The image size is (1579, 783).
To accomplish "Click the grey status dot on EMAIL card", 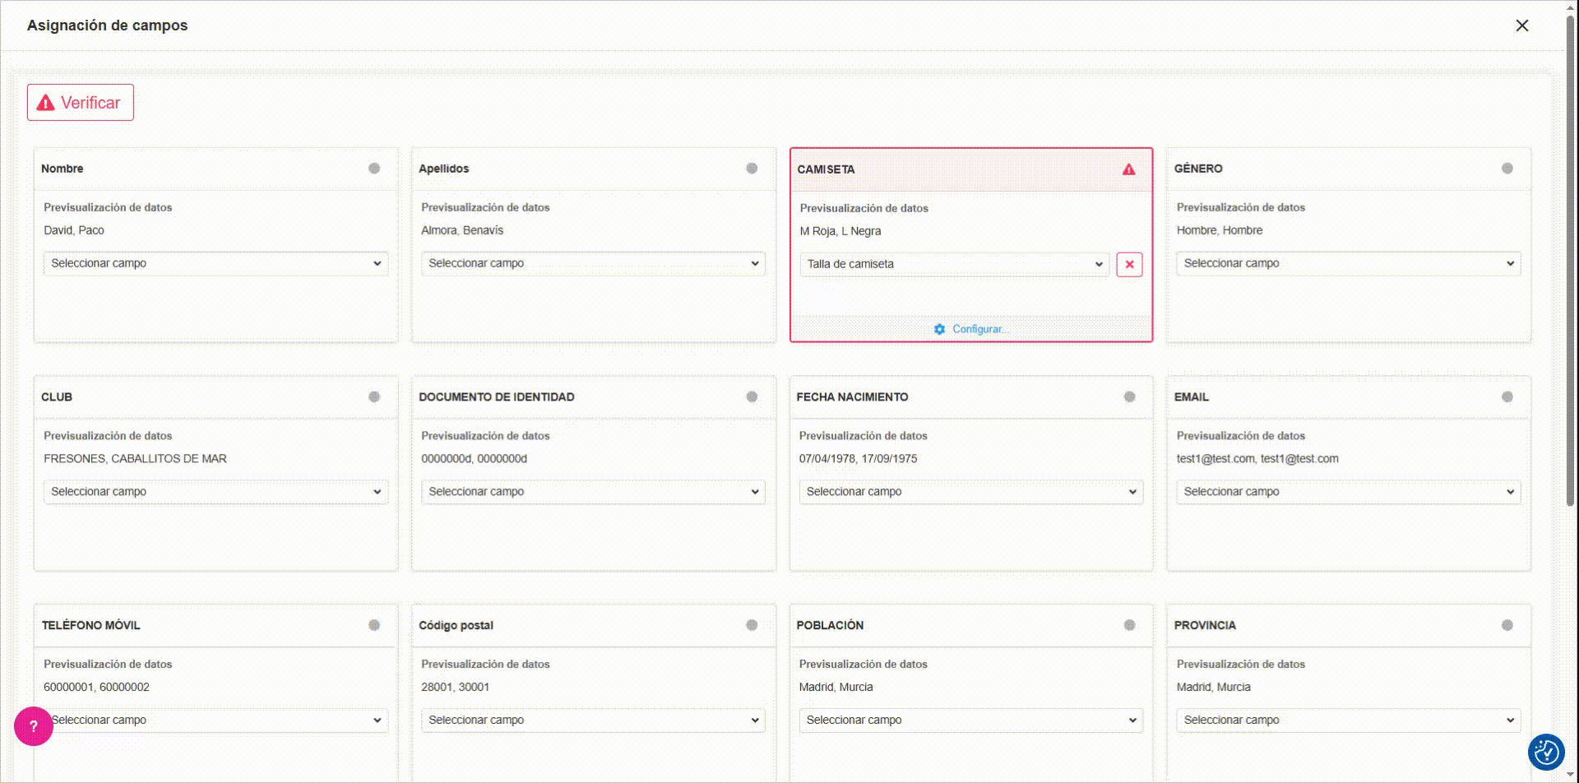I will 1507,397.
